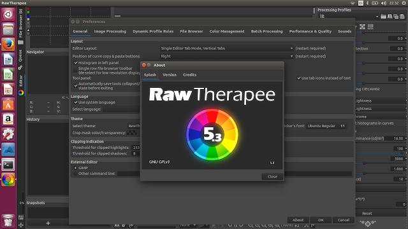
Task: Open profile folder icon in Processing Profiles
Action: [x=383, y=17]
